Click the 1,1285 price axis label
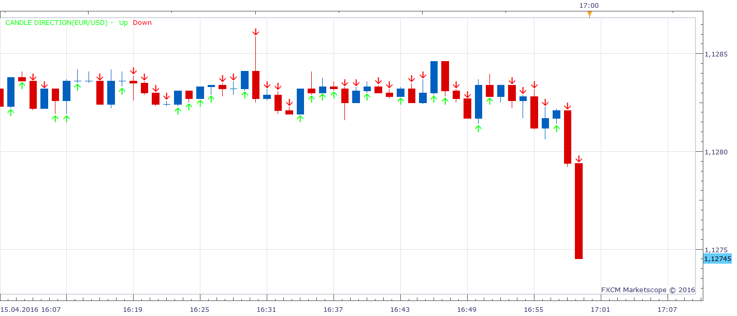The width and height of the screenshot is (737, 316). tap(717, 54)
